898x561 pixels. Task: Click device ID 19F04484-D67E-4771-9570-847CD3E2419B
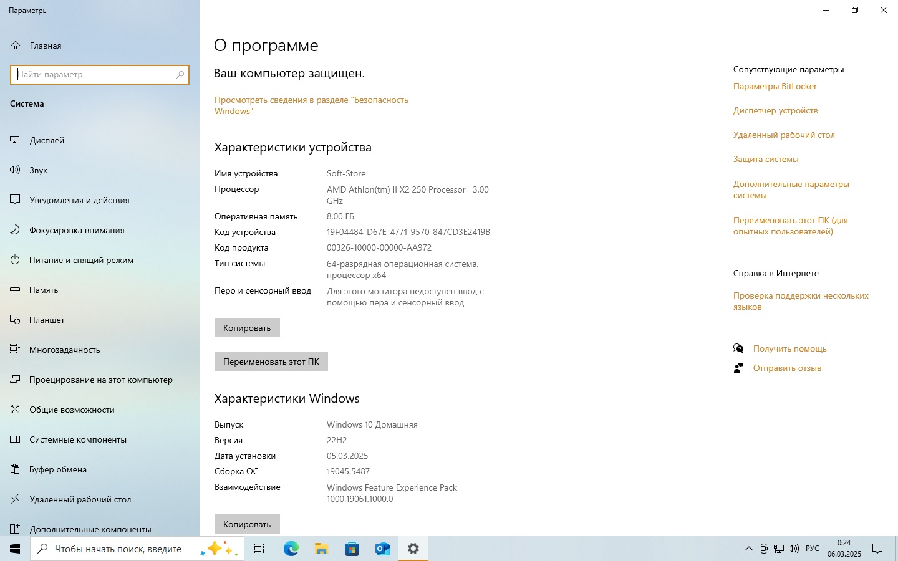(408, 232)
